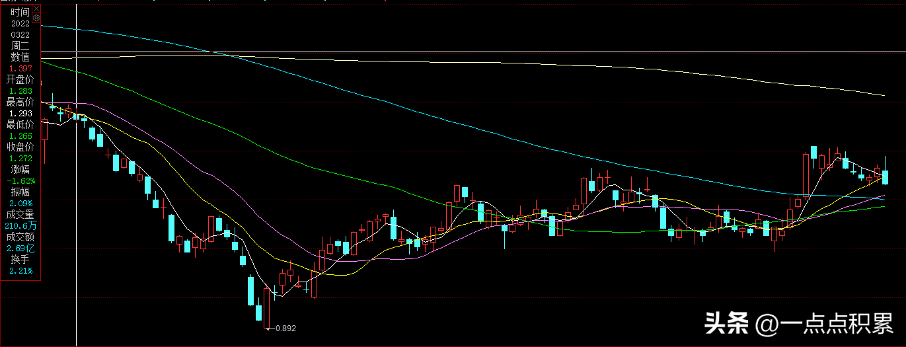This screenshot has width=906, height=347.
Task: Click the 换手 label
Action: pyautogui.click(x=20, y=259)
